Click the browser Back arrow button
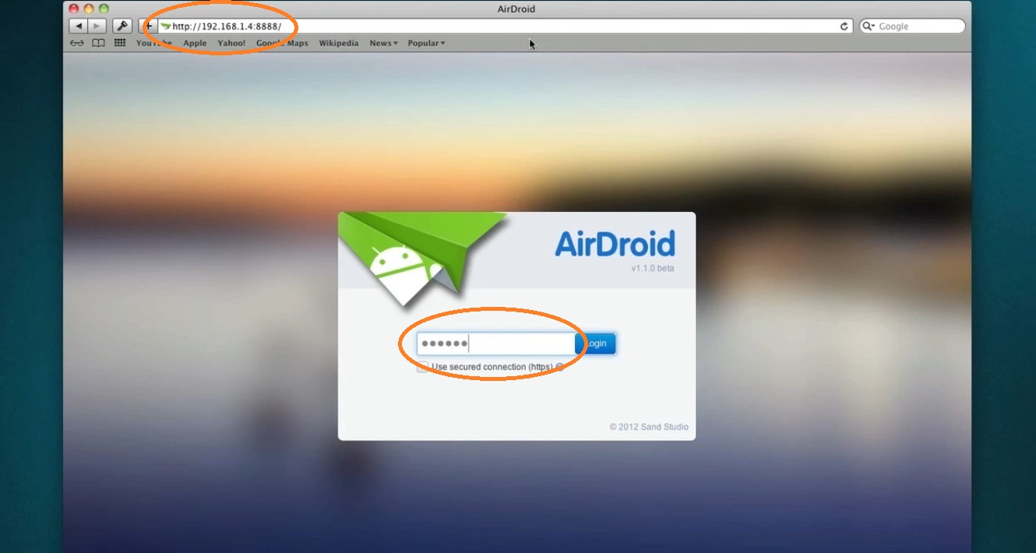 point(78,26)
